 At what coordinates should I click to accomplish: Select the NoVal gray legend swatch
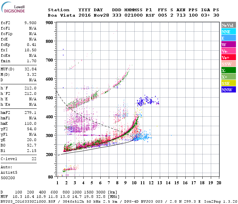click(x=228, y=25)
